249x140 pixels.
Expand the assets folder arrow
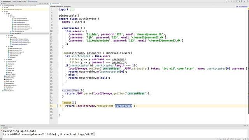point(5,59)
